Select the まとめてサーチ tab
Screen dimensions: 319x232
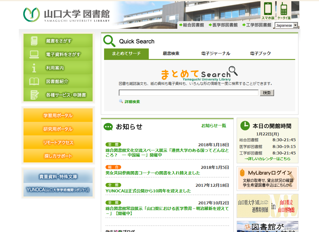coord(126,54)
